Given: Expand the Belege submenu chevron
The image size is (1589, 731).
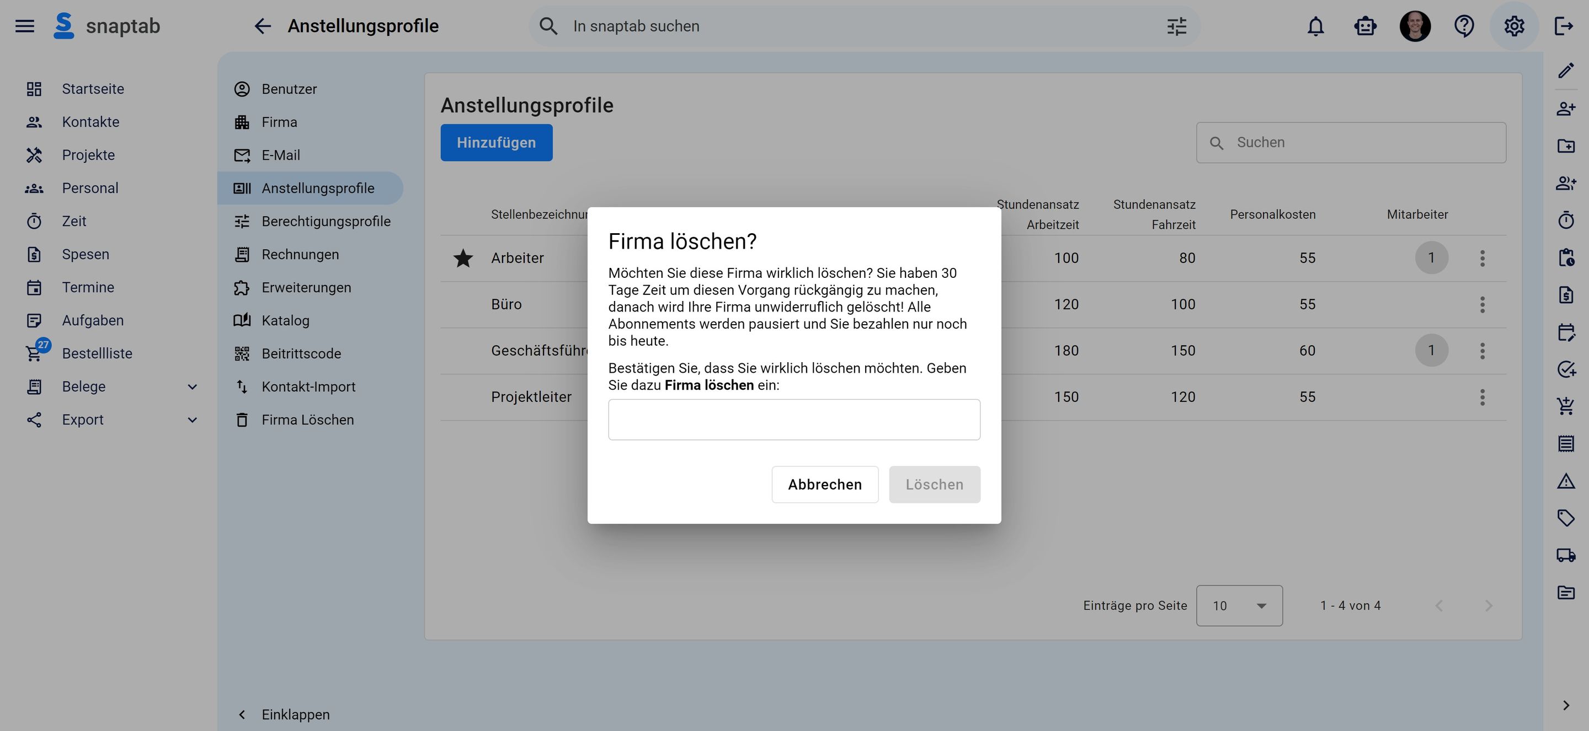Looking at the screenshot, I should 193,386.
